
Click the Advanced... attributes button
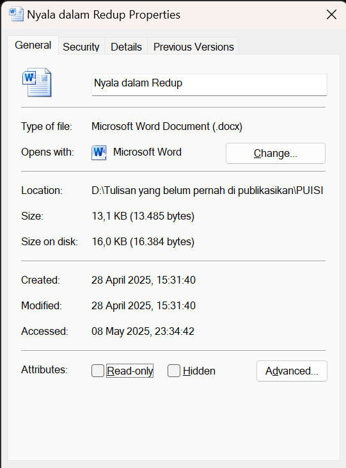(292, 371)
